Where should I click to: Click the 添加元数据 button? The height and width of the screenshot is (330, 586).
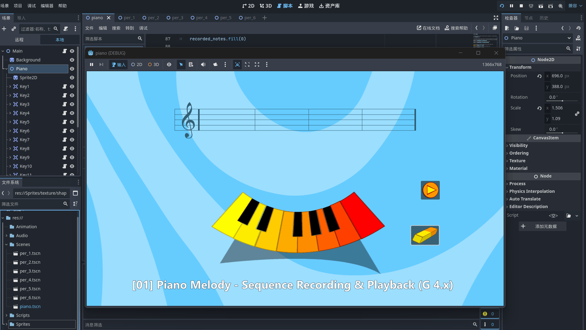tap(542, 226)
